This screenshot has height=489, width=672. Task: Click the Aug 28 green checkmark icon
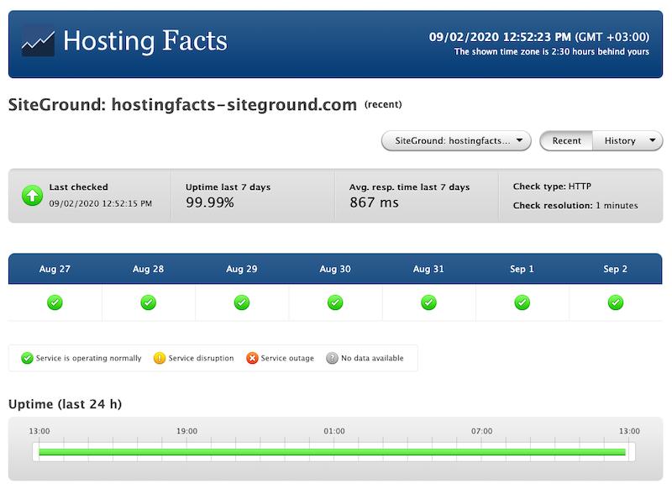[149, 302]
